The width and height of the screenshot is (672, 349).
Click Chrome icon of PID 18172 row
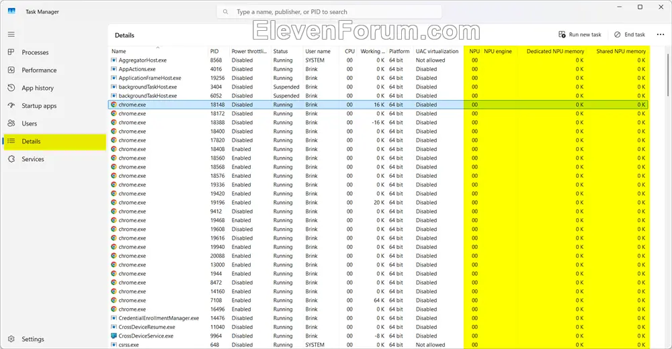coord(114,113)
